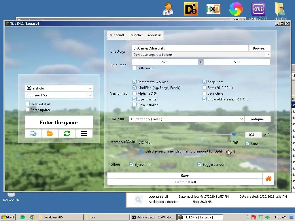295x221 pixels.
Task: Click the orange home icon
Action: click(x=268, y=179)
